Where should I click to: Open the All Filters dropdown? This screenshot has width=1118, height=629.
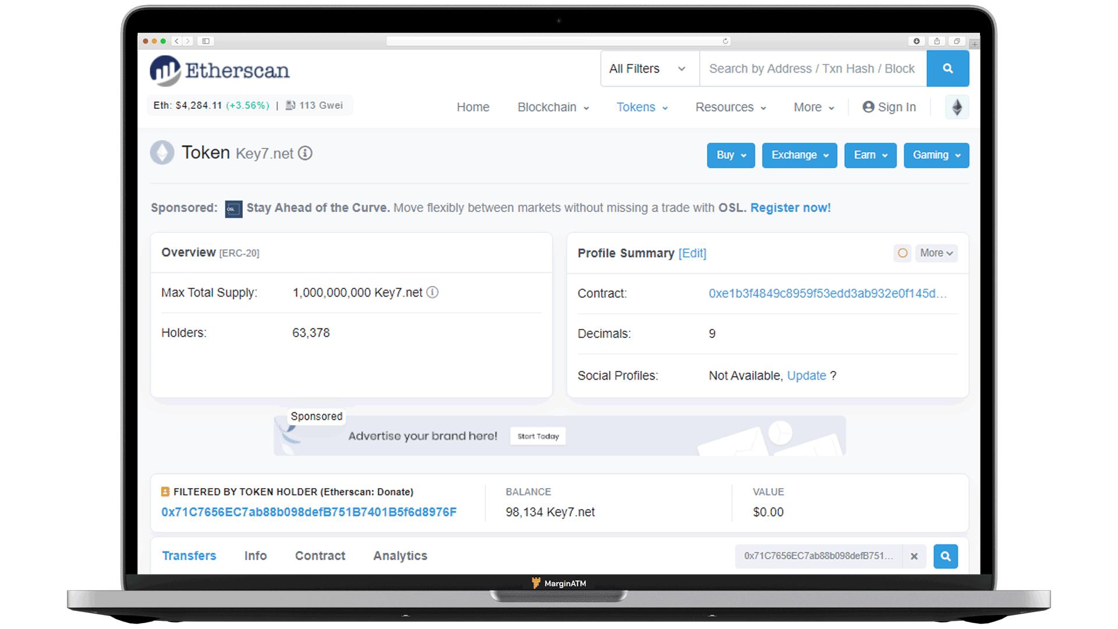click(x=649, y=68)
